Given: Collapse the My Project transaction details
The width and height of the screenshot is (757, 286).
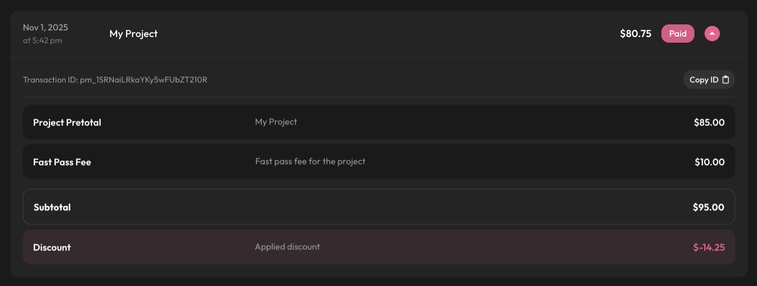Looking at the screenshot, I should pos(712,34).
